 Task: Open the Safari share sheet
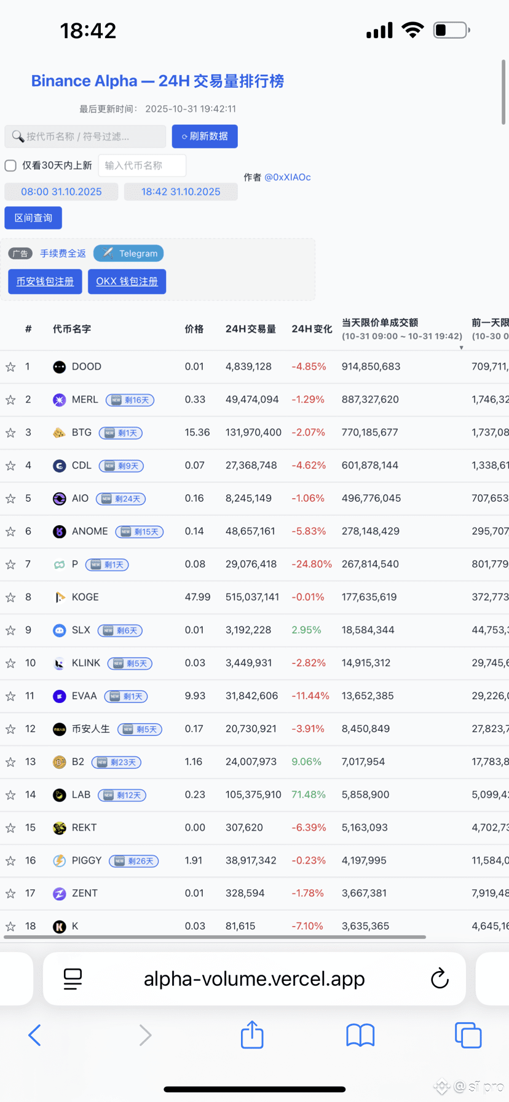tap(252, 1034)
